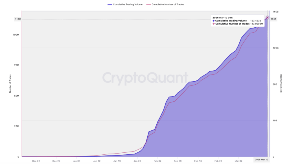Click the pink diamond icon in the tooltip
289x164 pixels.
tap(213, 24)
